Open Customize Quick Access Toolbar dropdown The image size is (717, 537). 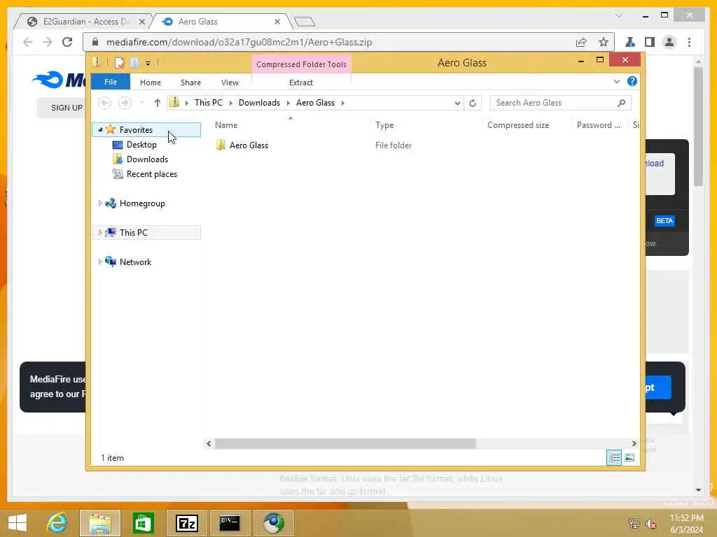click(x=148, y=64)
